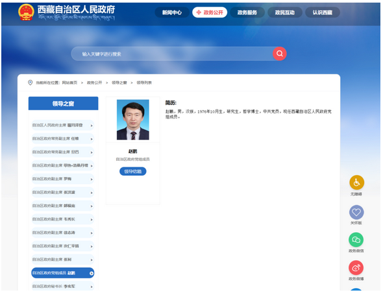Open the 无障碍 accessibility wheelchair icon
The width and height of the screenshot is (383, 299).
[356, 182]
